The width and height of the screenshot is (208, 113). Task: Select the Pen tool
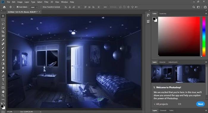(x=3, y=76)
